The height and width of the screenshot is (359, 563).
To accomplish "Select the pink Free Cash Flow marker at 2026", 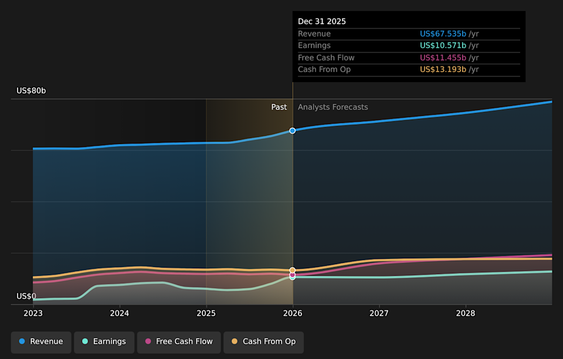I will [292, 276].
